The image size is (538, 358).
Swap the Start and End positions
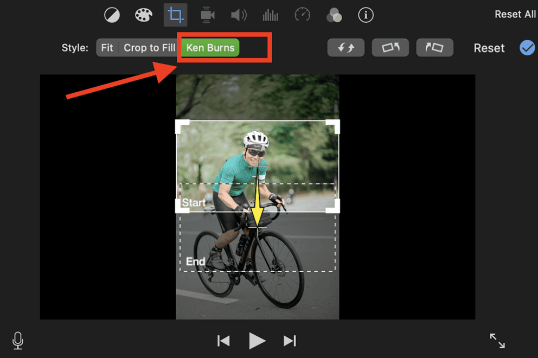click(x=346, y=48)
